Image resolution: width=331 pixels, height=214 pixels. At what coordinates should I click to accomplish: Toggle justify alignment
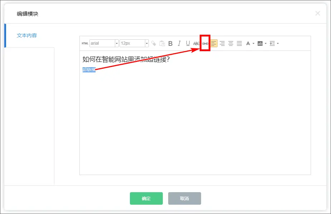pyautogui.click(x=239, y=43)
